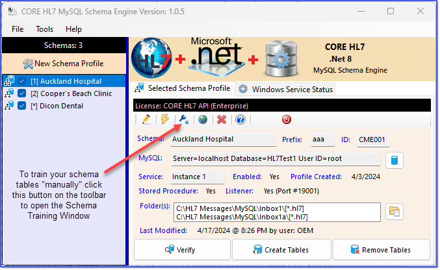Click the New Schema Profile button
The width and height of the screenshot is (440, 270).
pyautogui.click(x=64, y=64)
